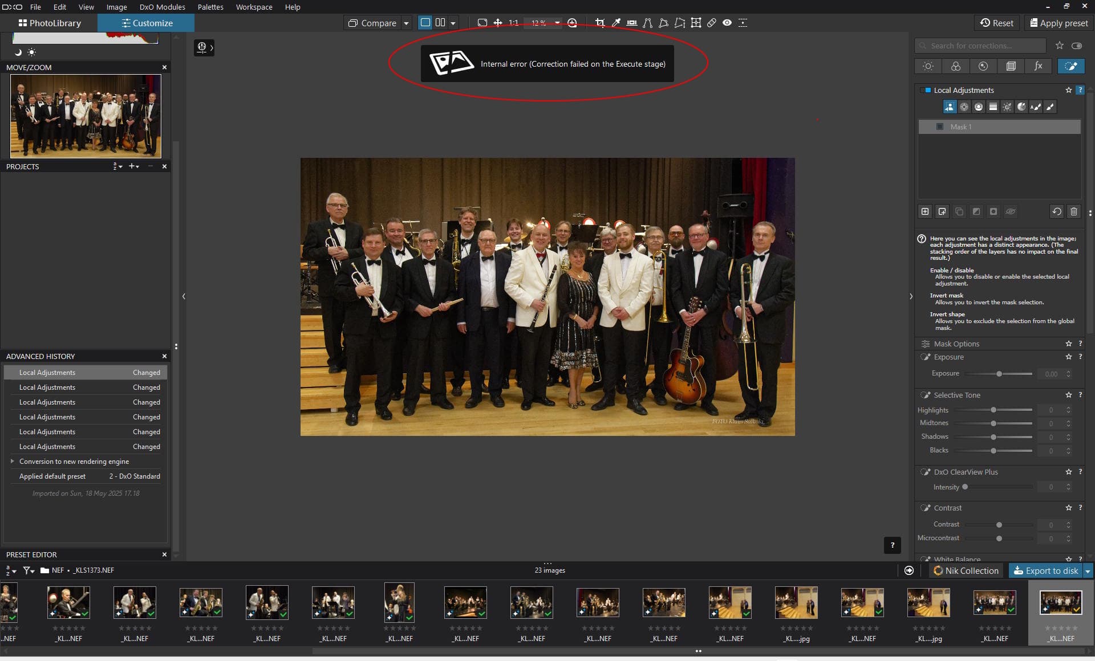This screenshot has height=661, width=1095.
Task: Pick the White Balance eyedropper tool
Action: pyautogui.click(x=616, y=23)
